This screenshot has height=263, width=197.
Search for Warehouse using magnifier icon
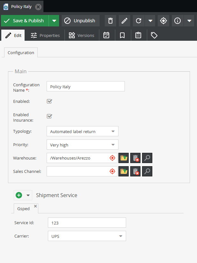(147, 158)
